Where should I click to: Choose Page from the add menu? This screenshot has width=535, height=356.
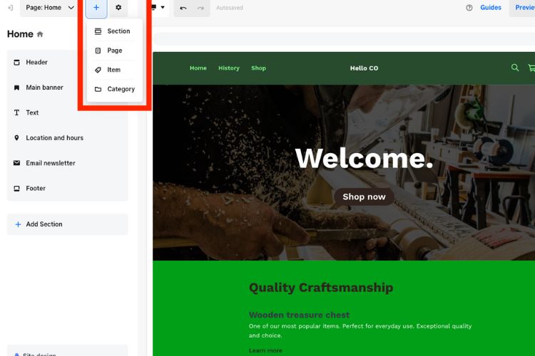[x=114, y=51]
